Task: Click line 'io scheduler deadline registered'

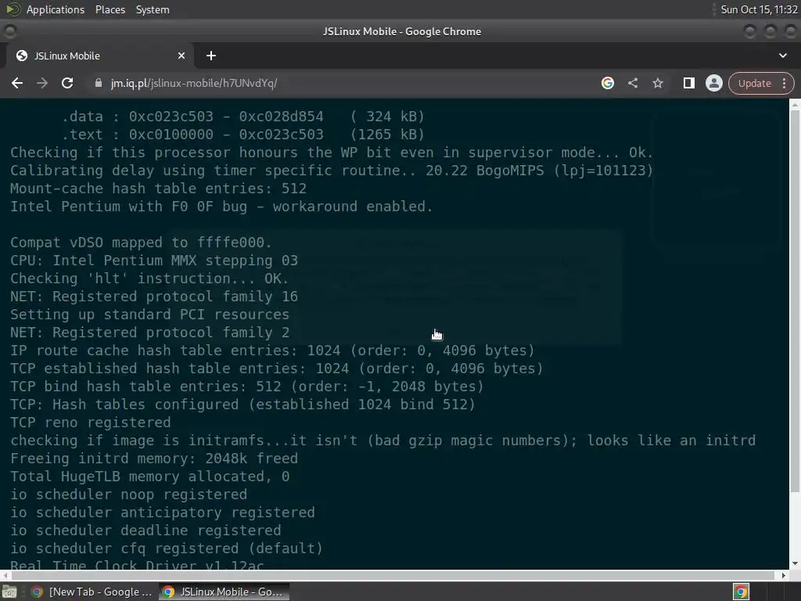Action: pyautogui.click(x=145, y=531)
